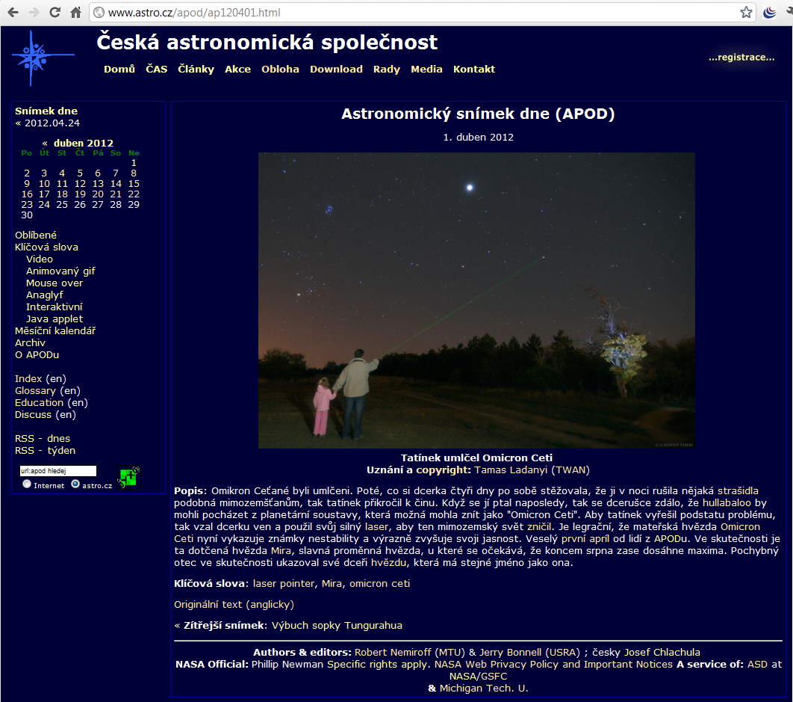793x702 pixels.
Task: Bookmark this page with the star icon
Action: pyautogui.click(x=746, y=12)
